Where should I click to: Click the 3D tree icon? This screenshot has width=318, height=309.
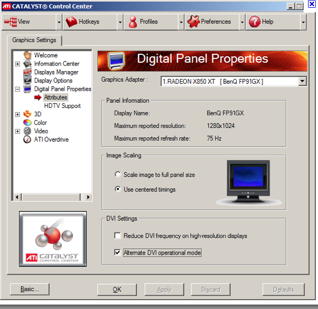click(x=28, y=114)
